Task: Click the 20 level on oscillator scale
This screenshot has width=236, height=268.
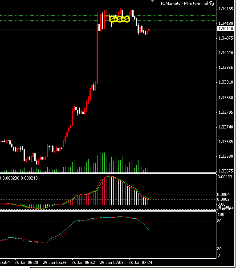Action: [220, 249]
